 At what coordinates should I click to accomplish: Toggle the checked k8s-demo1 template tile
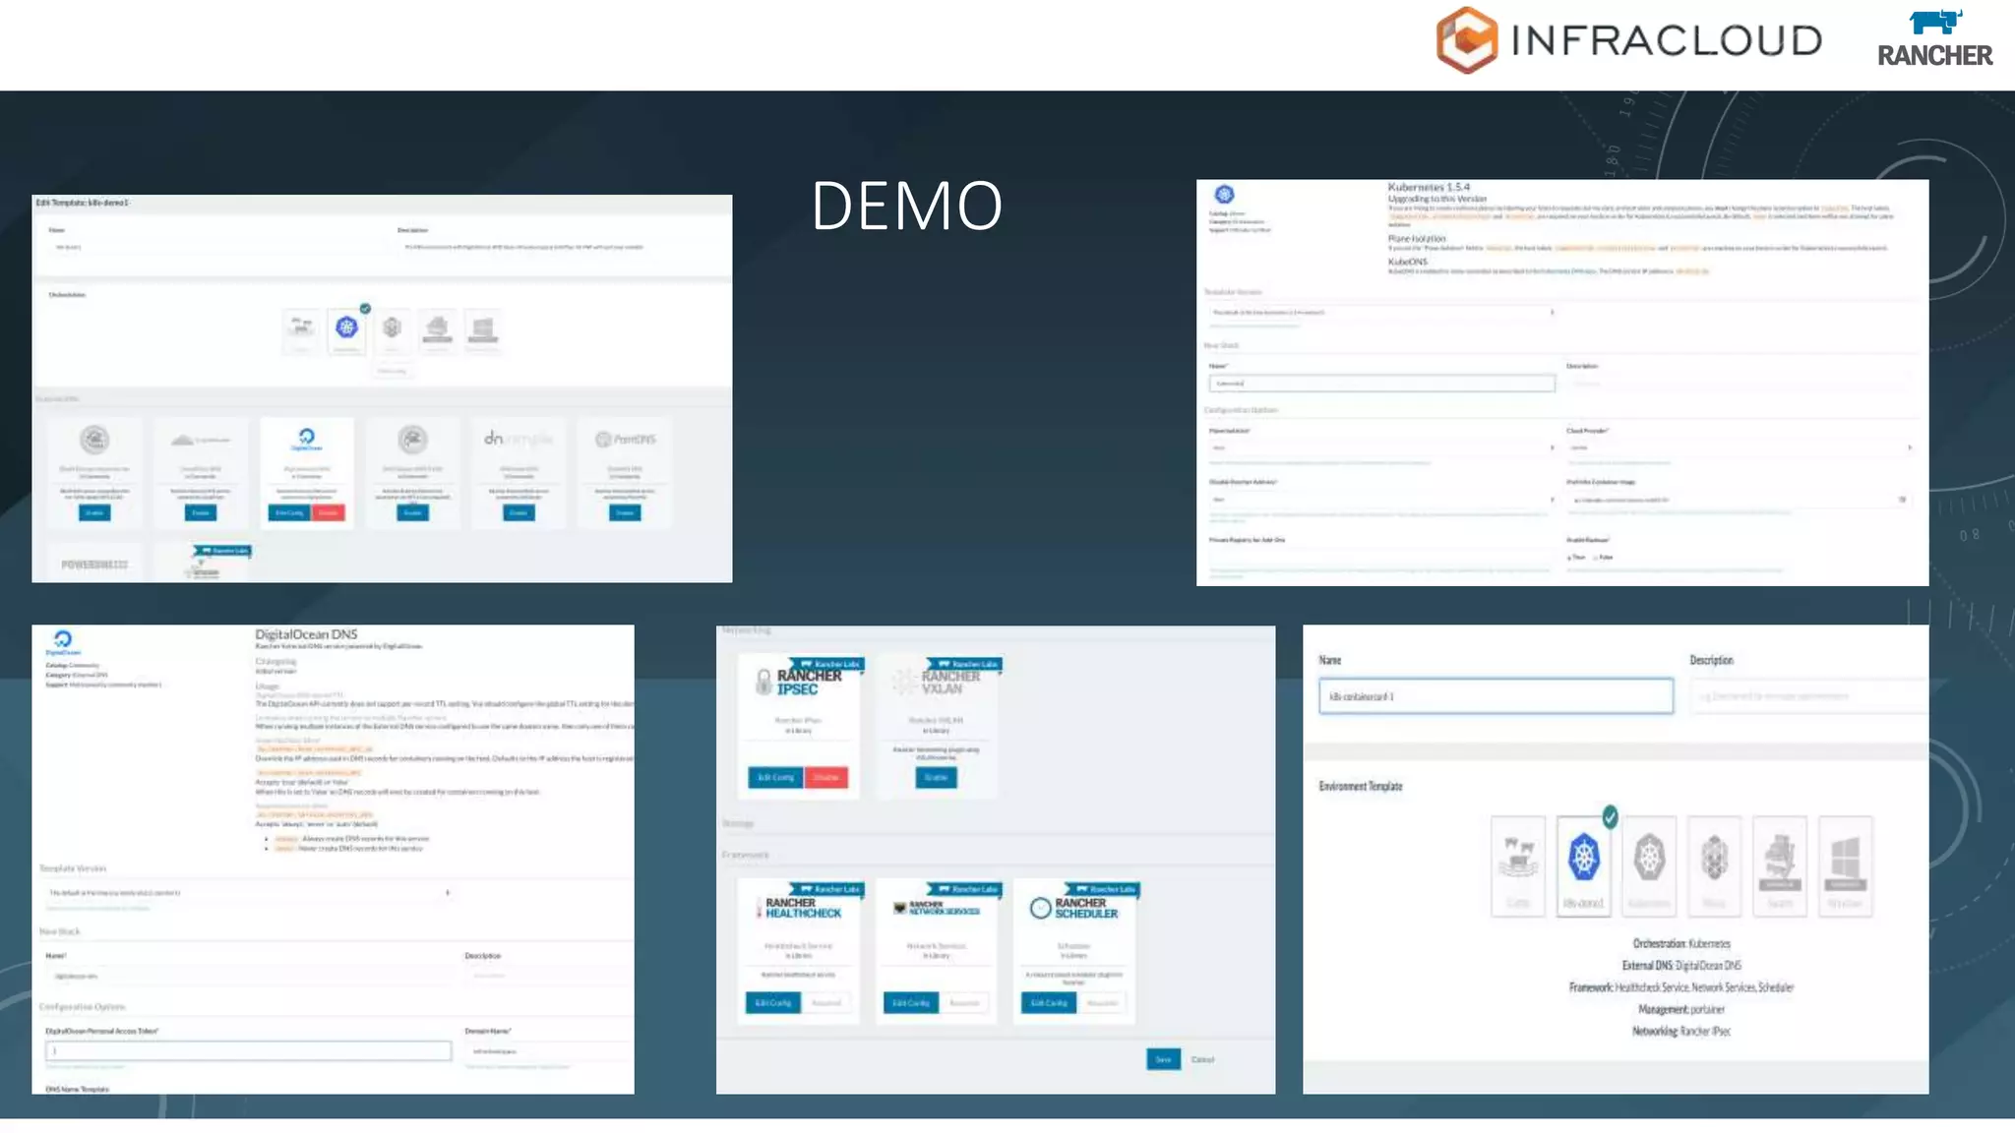[x=1584, y=864]
